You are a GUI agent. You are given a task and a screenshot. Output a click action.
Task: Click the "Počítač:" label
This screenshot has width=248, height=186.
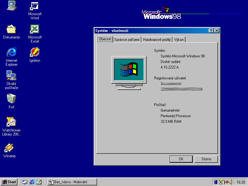click(160, 105)
